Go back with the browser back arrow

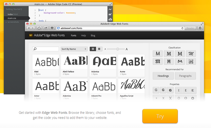[x=29, y=28]
